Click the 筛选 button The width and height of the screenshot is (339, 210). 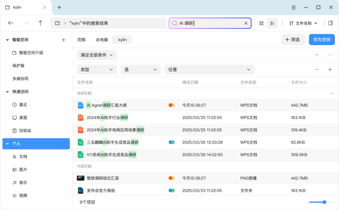(293, 40)
